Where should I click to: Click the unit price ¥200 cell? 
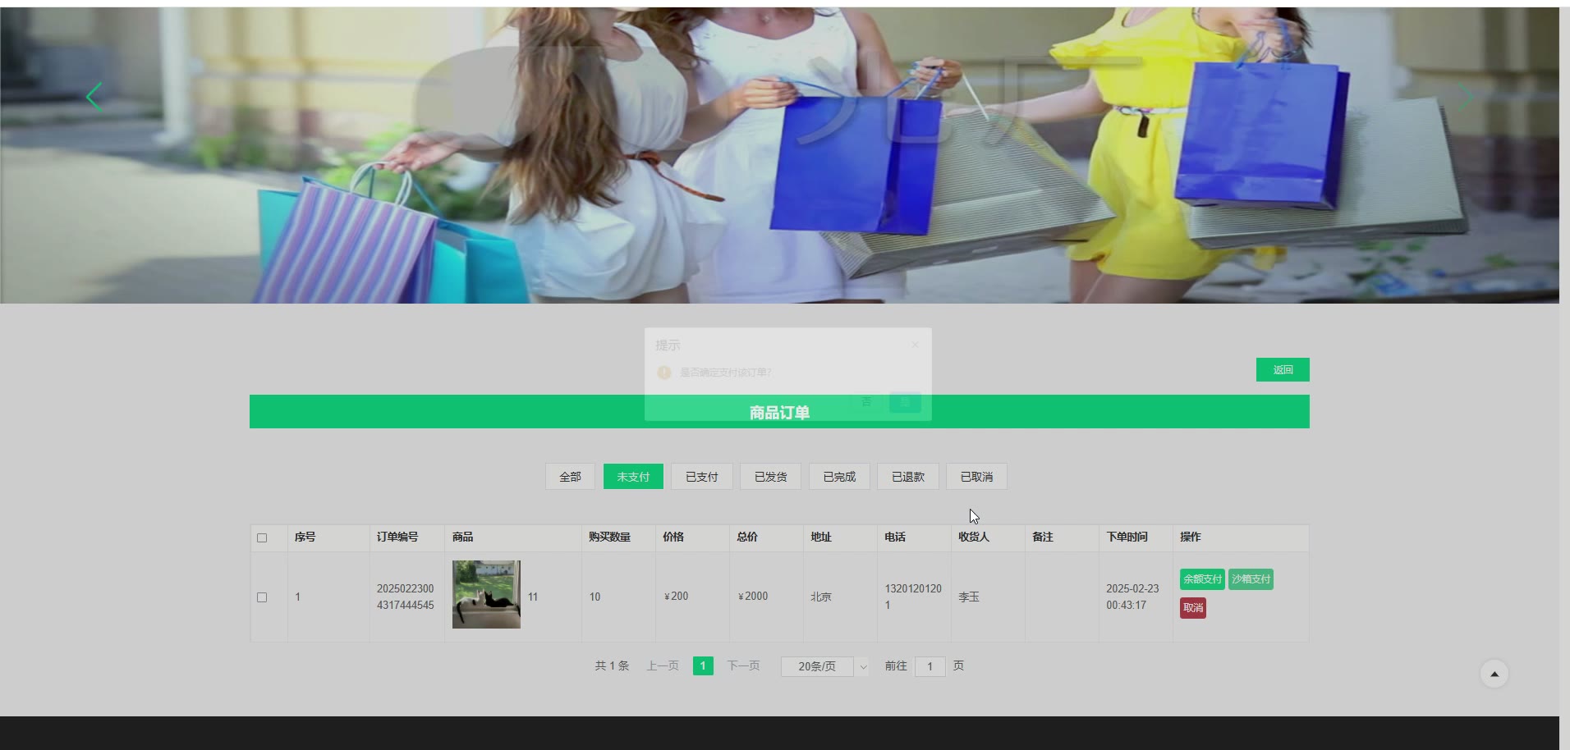point(677,597)
